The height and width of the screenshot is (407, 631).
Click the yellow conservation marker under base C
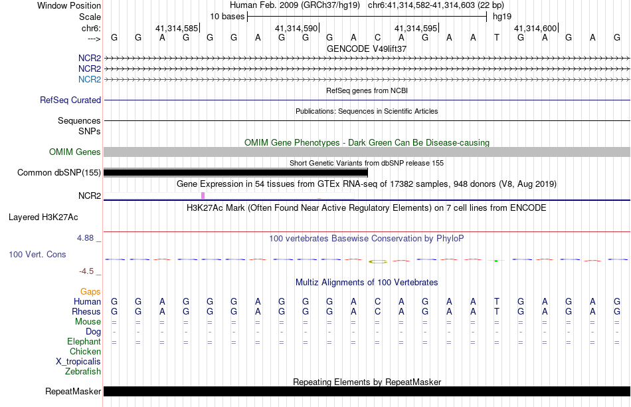coord(378,261)
